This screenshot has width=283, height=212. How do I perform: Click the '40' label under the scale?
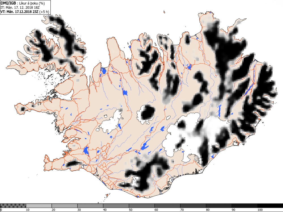105,210
